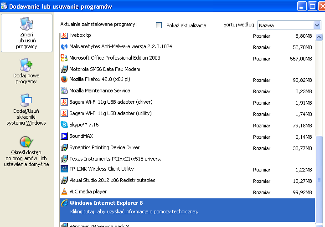This screenshot has width=325, height=227.
Task: Select TP-LINK Wireless Client Utility
Action: 187,169
